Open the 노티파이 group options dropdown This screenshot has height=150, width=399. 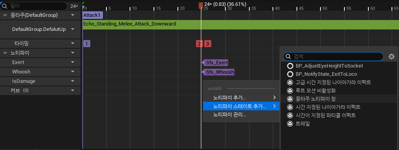pos(73,53)
